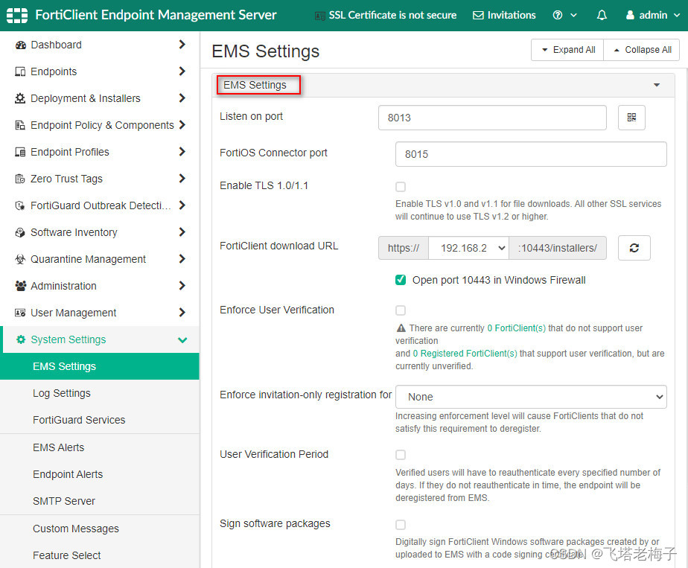Viewport: 688px width, 568px height.
Task: Open the help question mark menu
Action: pos(557,16)
